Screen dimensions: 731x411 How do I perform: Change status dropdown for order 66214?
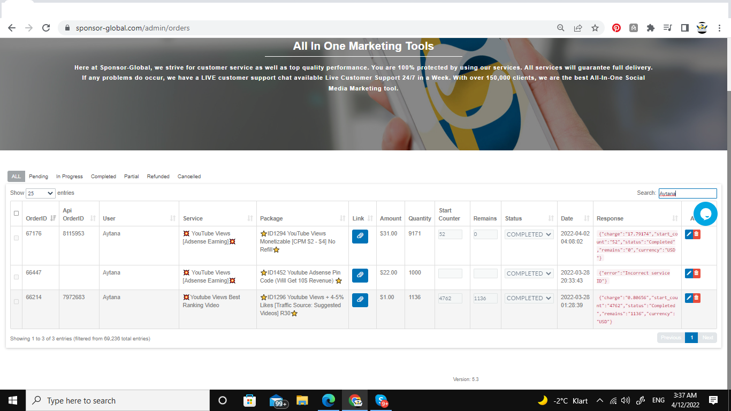pos(529,298)
